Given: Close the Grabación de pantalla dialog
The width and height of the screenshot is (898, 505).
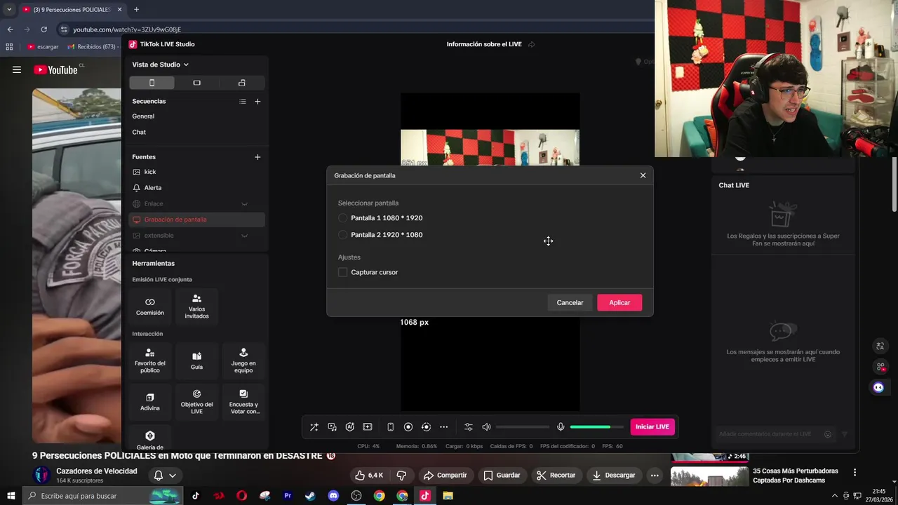Looking at the screenshot, I should tap(643, 175).
